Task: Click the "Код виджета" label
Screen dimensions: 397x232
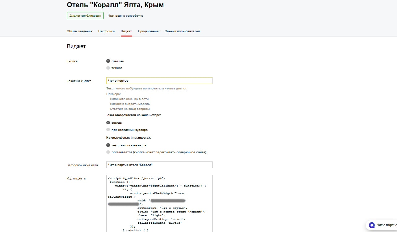Action: (76, 178)
